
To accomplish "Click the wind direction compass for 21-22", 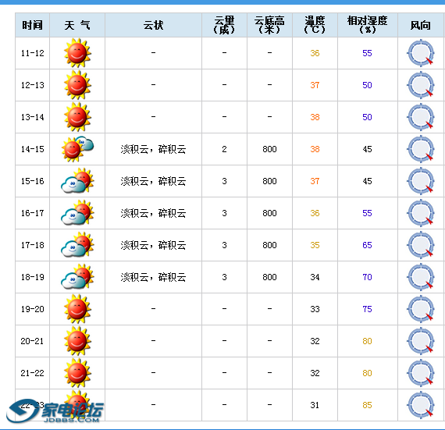I will click(x=421, y=373).
